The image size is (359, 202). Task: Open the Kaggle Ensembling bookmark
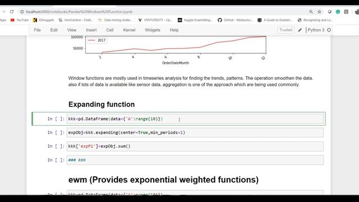click(x=195, y=20)
